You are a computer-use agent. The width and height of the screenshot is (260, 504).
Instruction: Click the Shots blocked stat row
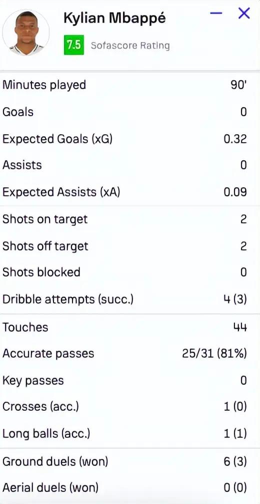pyautogui.click(x=130, y=272)
